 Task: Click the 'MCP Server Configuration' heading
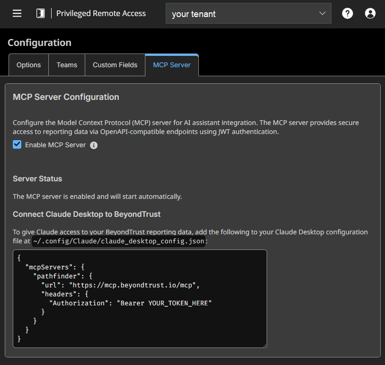point(66,97)
